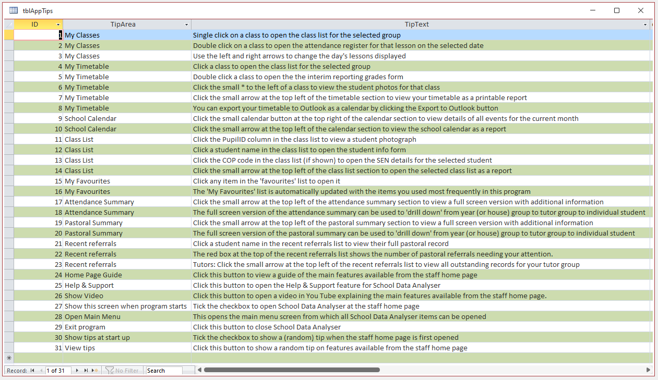658x380 pixels.
Task: Click the 'Open Main Menu' cell
Action: [127, 316]
